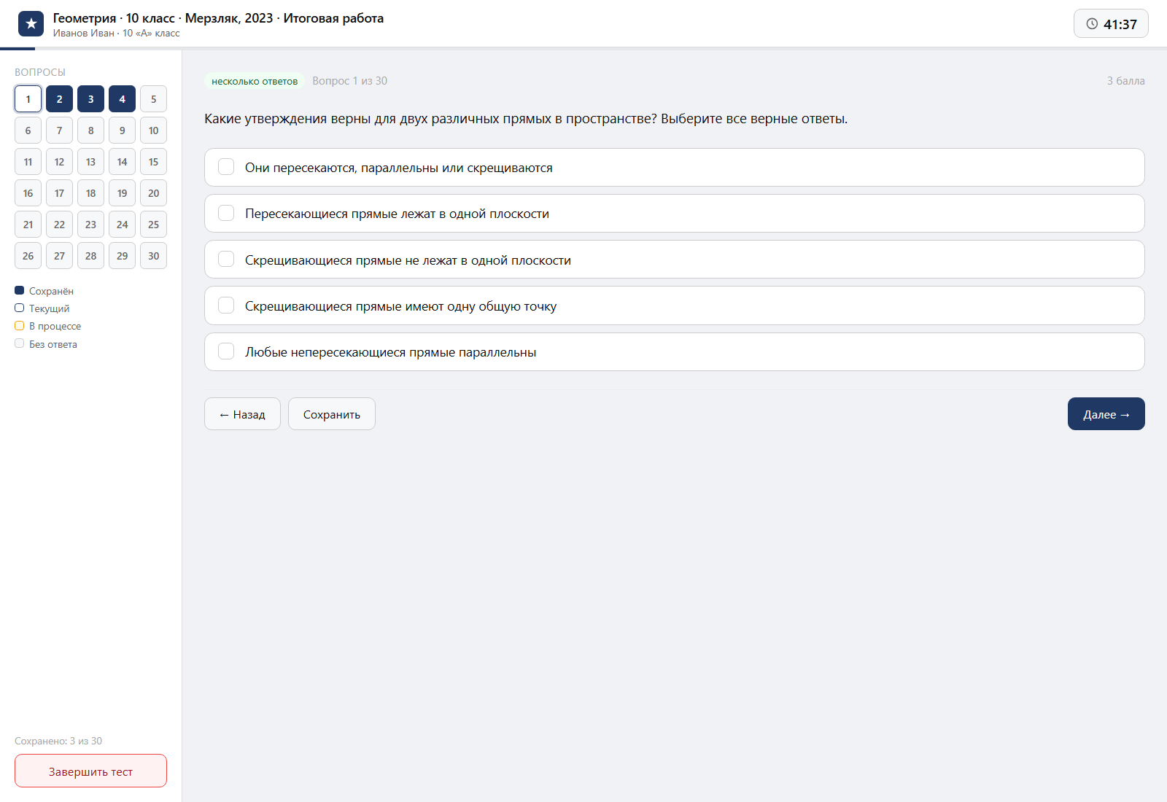Image resolution: width=1167 pixels, height=802 pixels.
Task: Open question 10 in navigator
Action: click(153, 131)
